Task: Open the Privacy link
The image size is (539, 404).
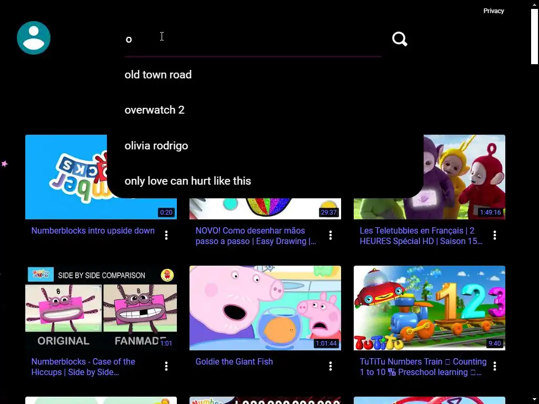Action: 494,11
